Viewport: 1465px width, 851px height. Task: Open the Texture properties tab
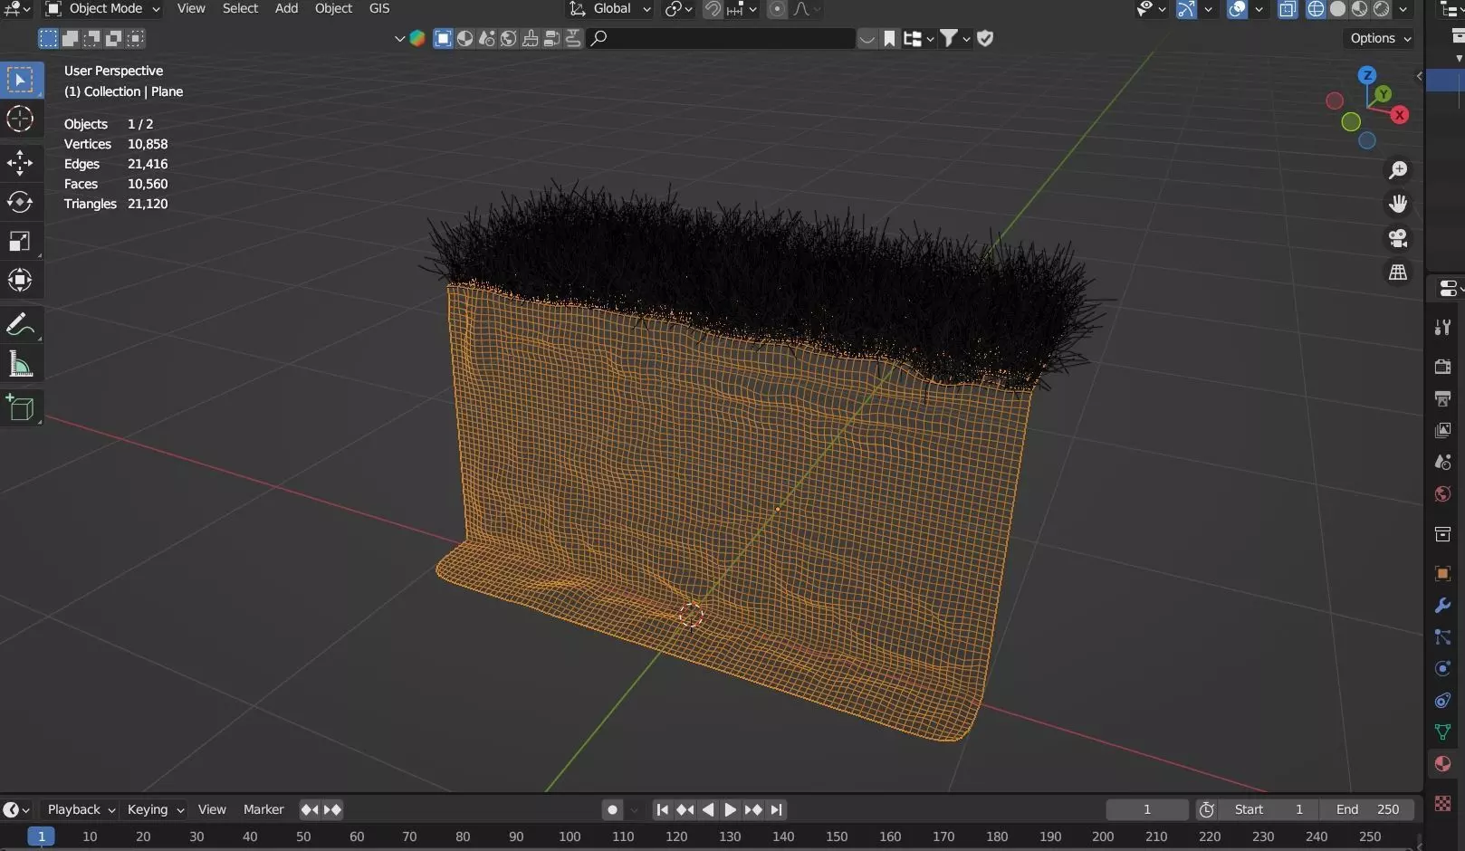point(1443,803)
